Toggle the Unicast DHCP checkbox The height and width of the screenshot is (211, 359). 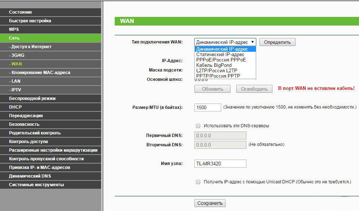(198, 182)
